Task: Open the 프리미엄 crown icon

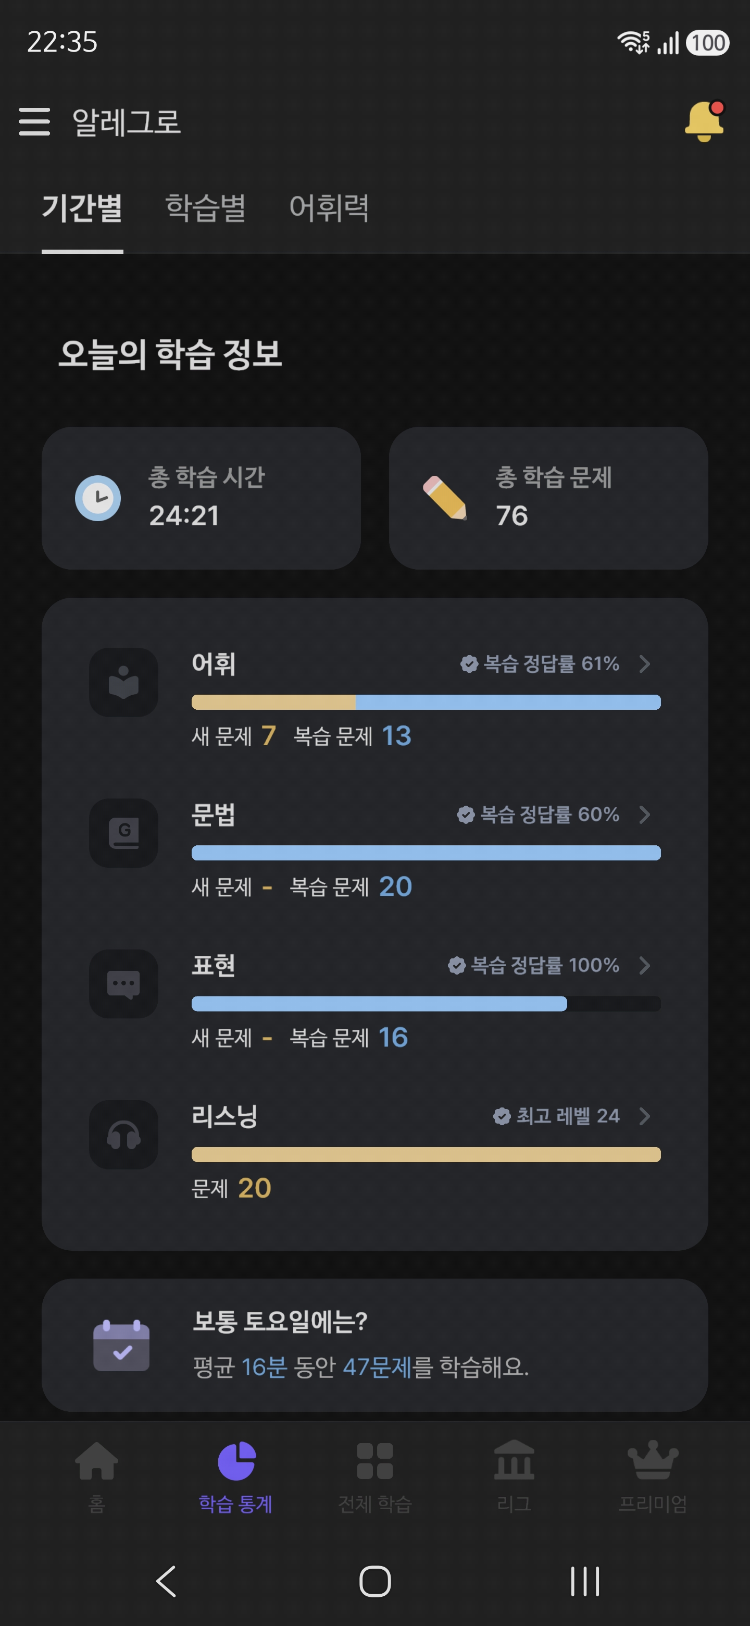Action: (653, 1460)
